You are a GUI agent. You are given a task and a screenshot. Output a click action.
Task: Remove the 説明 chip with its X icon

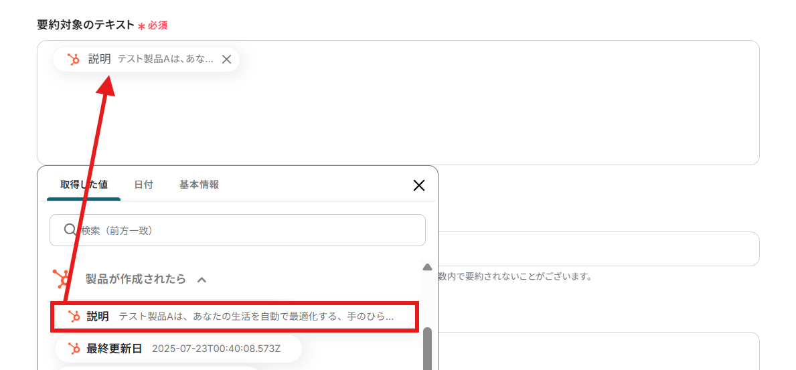pos(226,60)
